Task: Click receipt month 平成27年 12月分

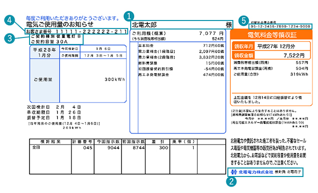Action: (276, 46)
